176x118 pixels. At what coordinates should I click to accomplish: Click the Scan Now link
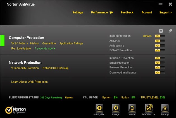point(18,43)
